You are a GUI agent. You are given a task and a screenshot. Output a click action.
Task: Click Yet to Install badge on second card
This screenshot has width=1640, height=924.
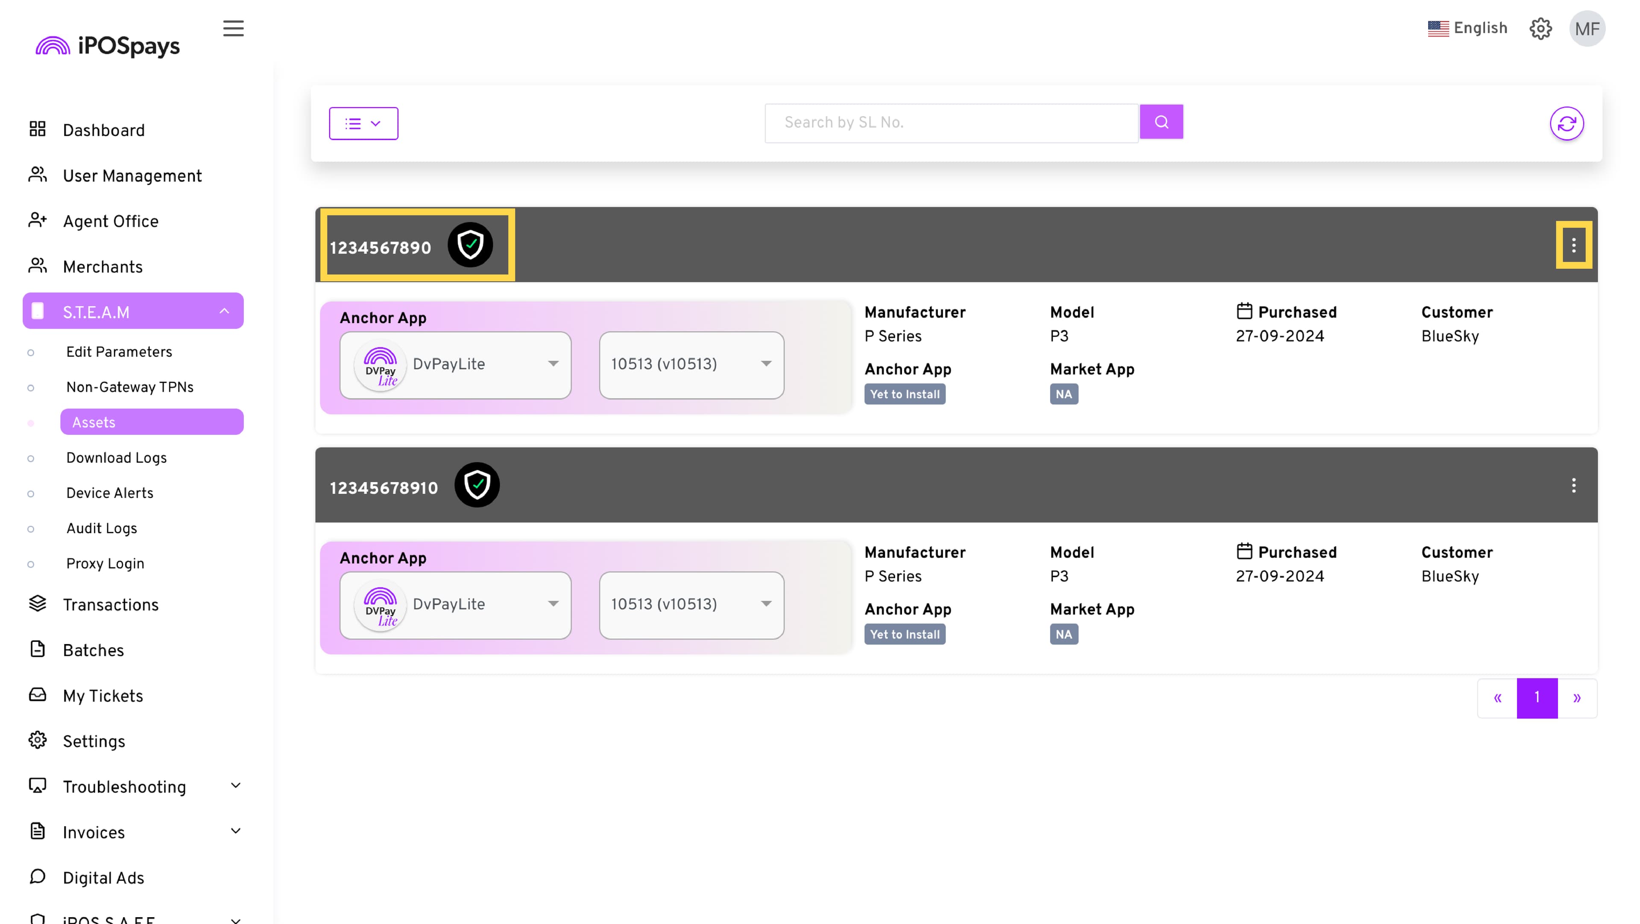click(905, 635)
